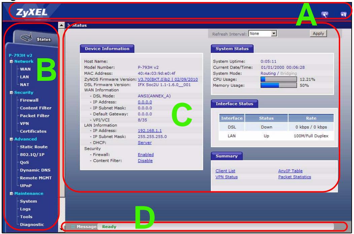Click the Memory Usage progress bar

(x=279, y=85)
